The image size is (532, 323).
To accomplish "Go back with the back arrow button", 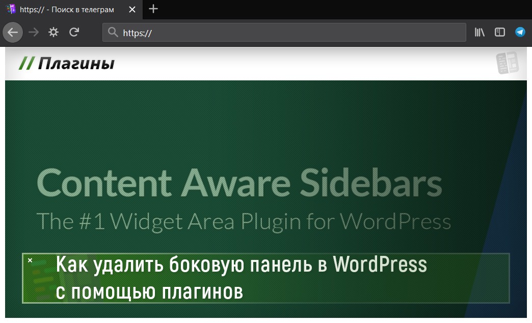I will (13, 33).
